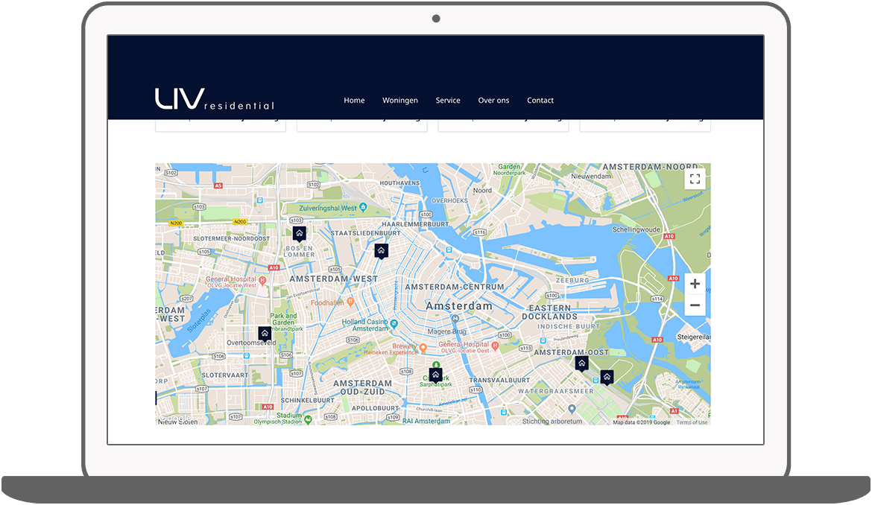Click the Zuiveringshal West map pin
Viewport: 872px width, 505px height.
pyautogui.click(x=363, y=207)
